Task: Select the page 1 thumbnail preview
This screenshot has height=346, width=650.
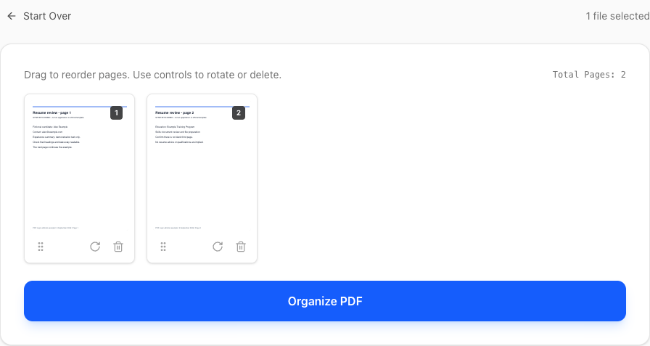Action: [x=80, y=168]
